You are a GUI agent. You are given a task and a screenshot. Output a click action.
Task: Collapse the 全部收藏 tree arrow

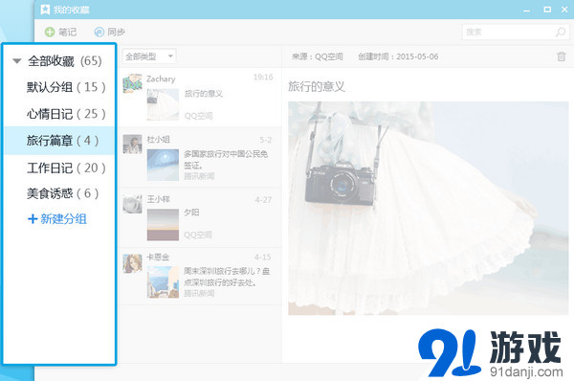pyautogui.click(x=17, y=61)
